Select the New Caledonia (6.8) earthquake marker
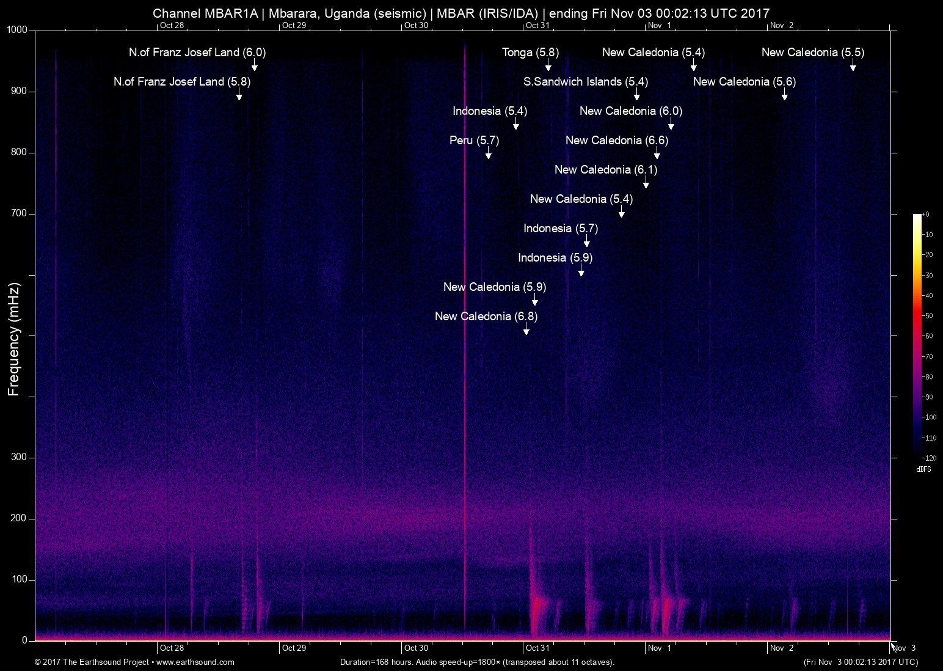Viewport: 943px width, 671px height. [x=486, y=317]
